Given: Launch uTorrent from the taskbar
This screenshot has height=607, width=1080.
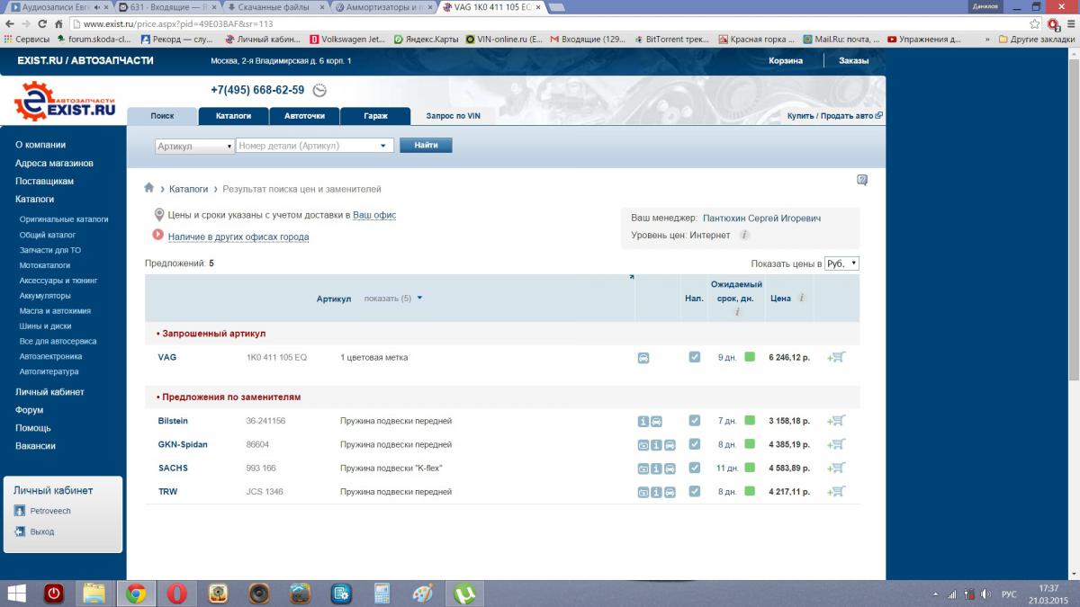Looking at the screenshot, I should [466, 594].
